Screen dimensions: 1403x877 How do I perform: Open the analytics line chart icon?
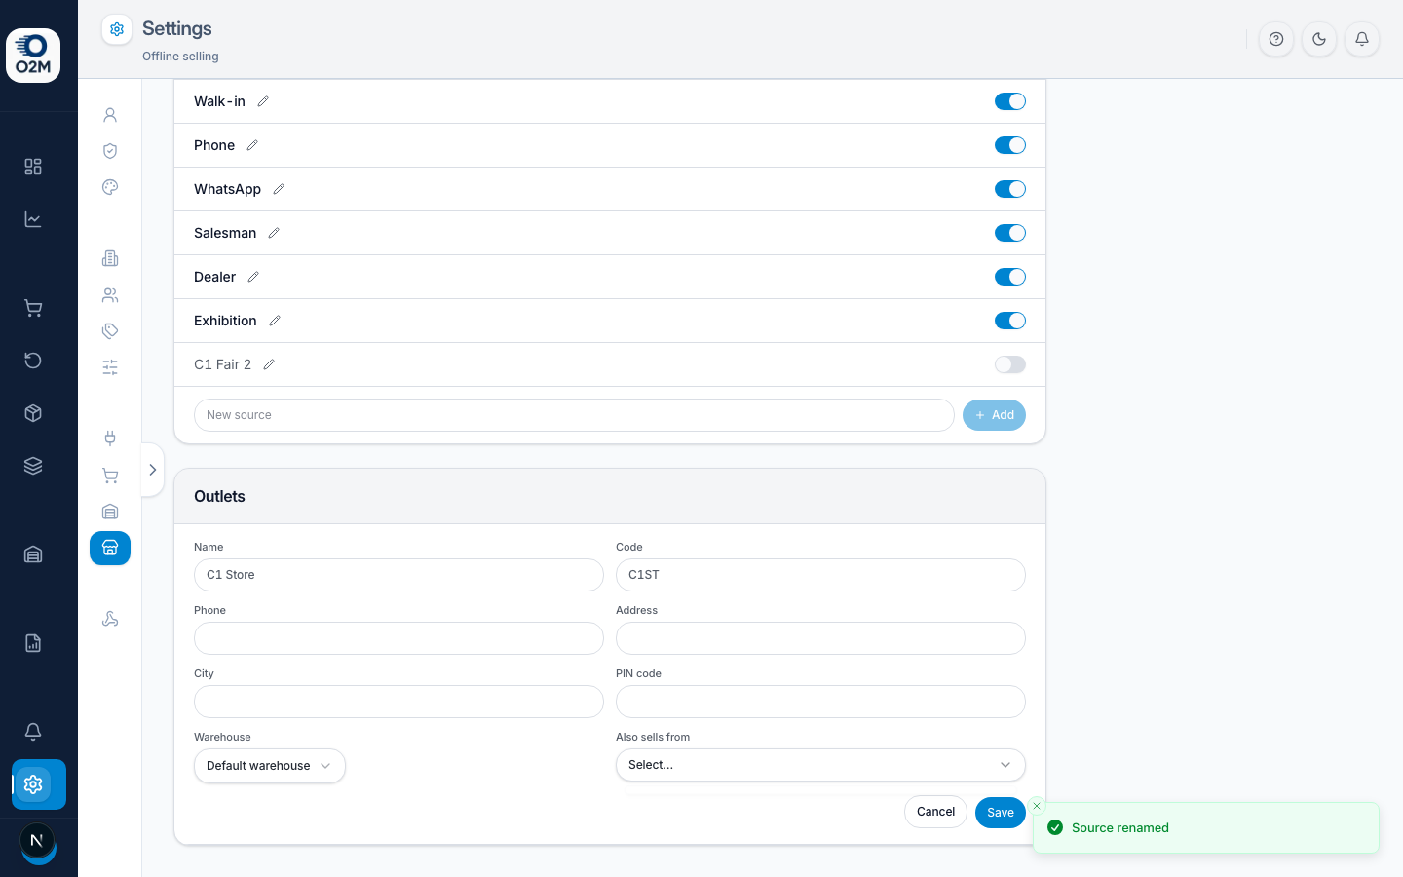coord(33,219)
